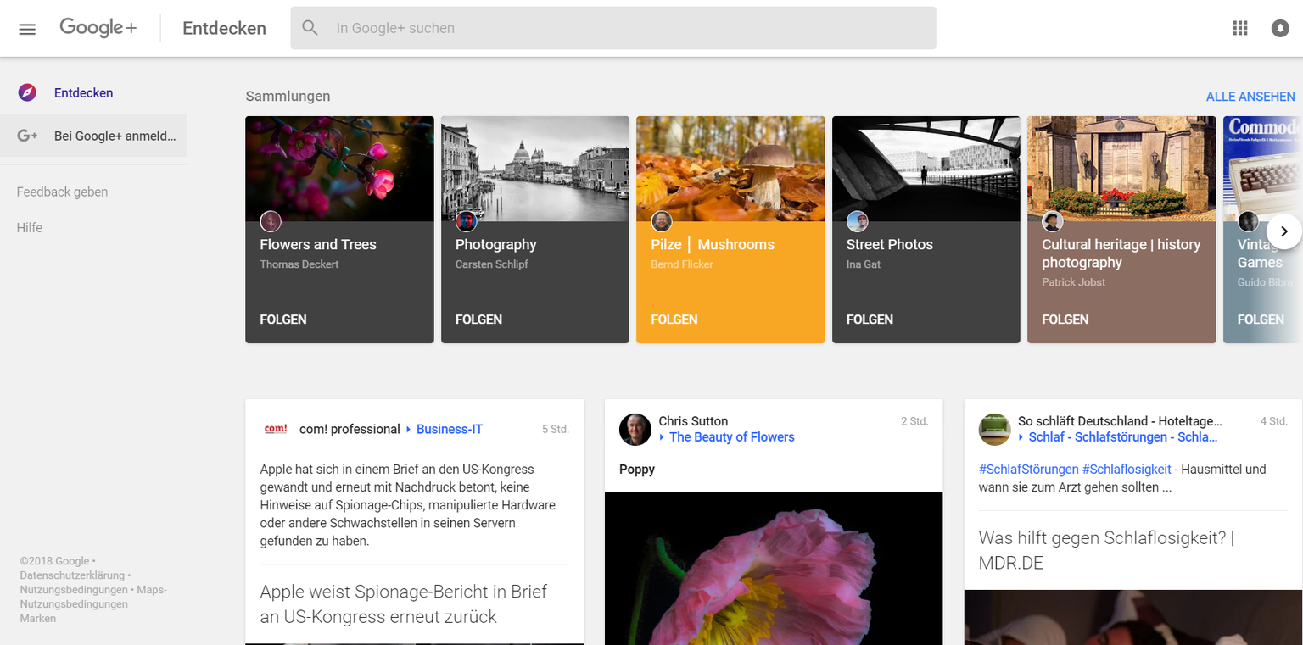This screenshot has width=1303, height=645.
Task: Open Feedback geben in sidebar
Action: (62, 192)
